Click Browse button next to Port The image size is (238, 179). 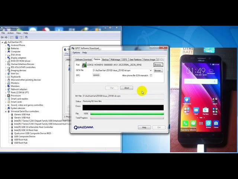[x=158, y=65]
